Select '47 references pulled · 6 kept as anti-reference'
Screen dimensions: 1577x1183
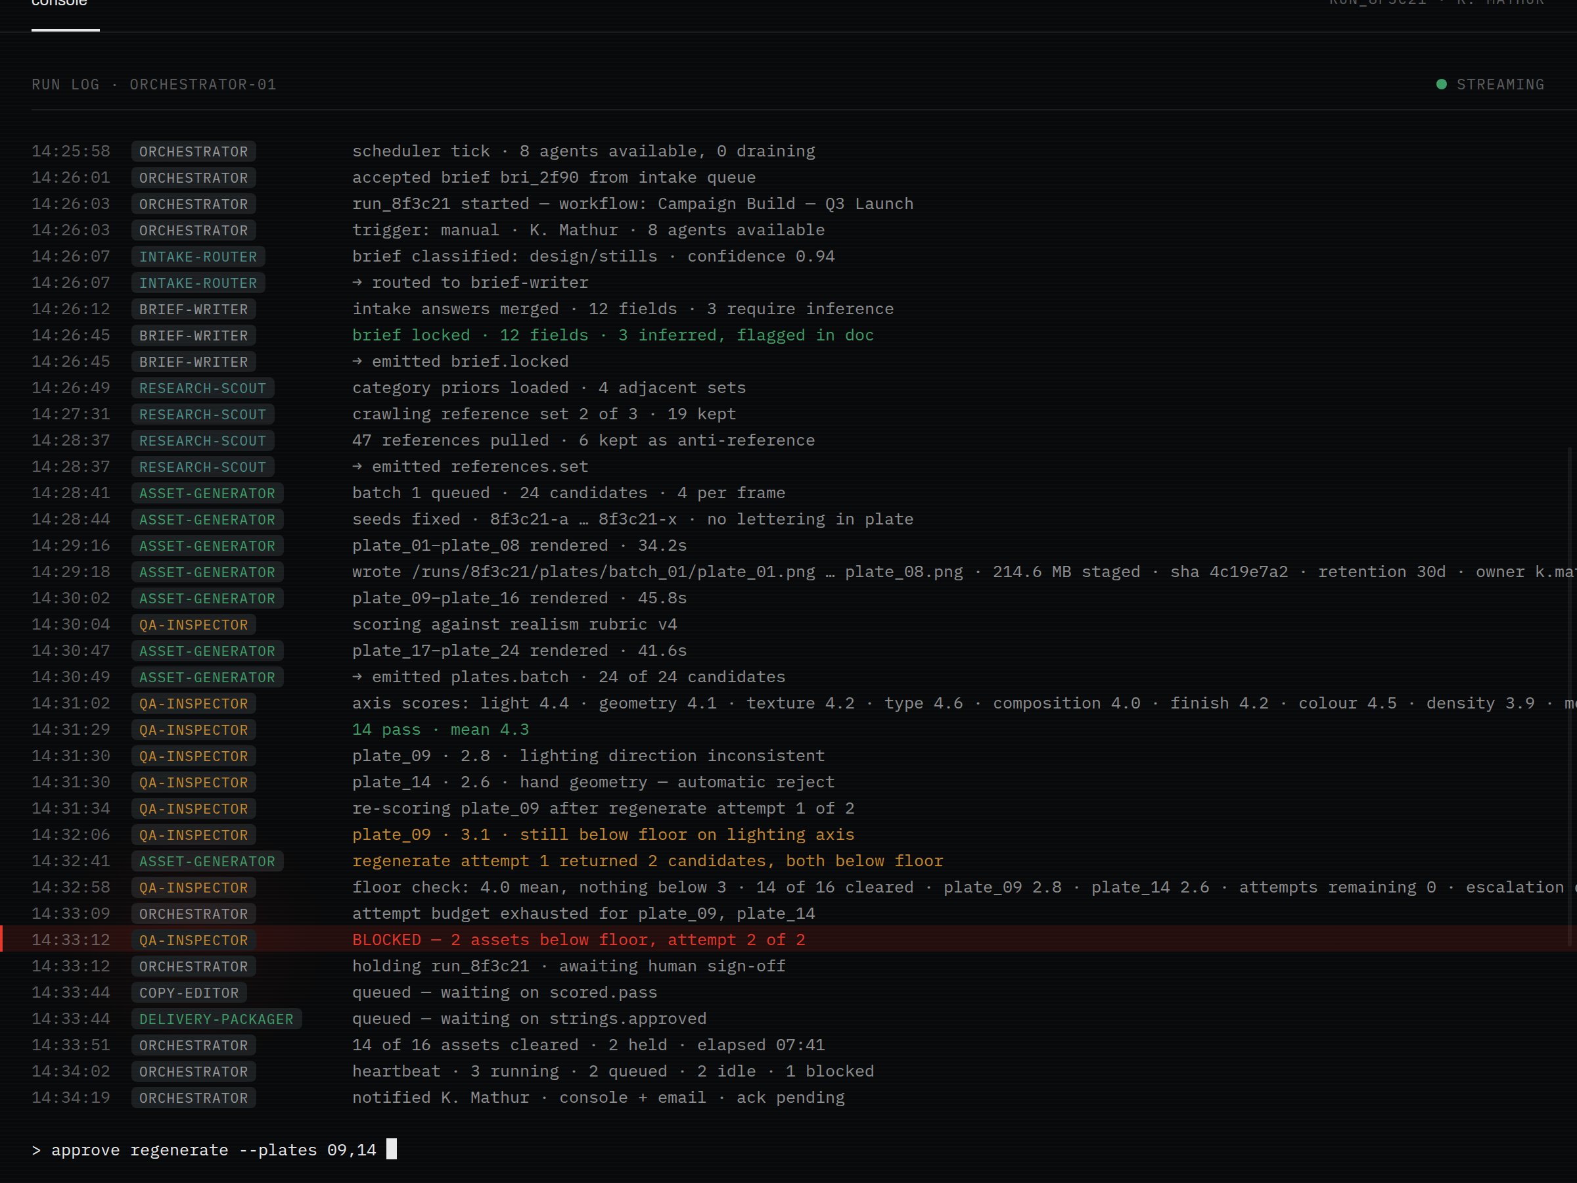(583, 441)
